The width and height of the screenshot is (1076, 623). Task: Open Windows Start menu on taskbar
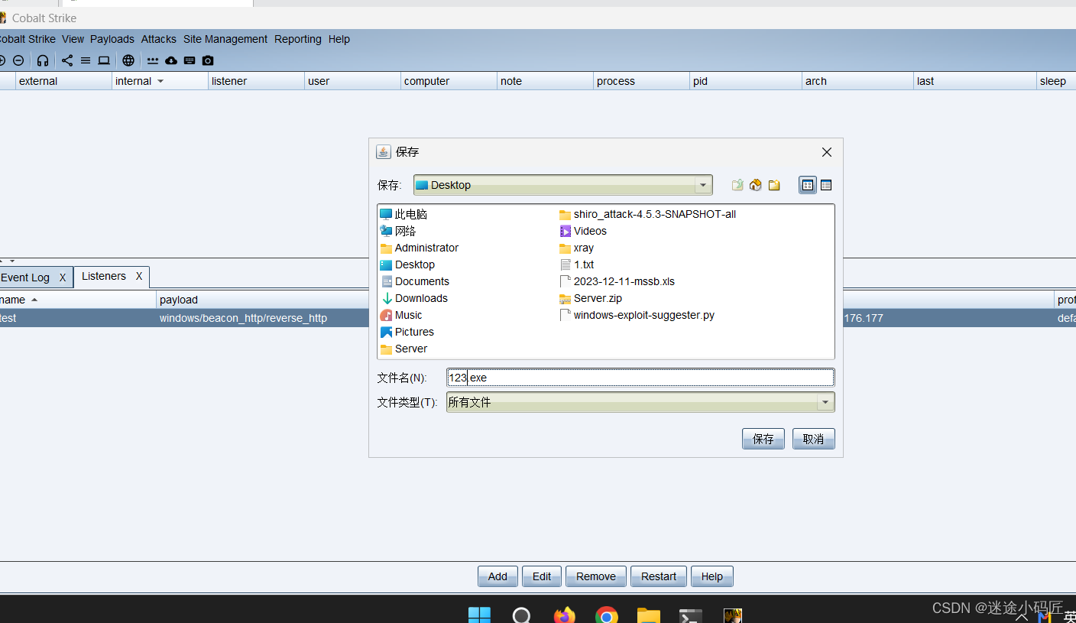pos(479,615)
